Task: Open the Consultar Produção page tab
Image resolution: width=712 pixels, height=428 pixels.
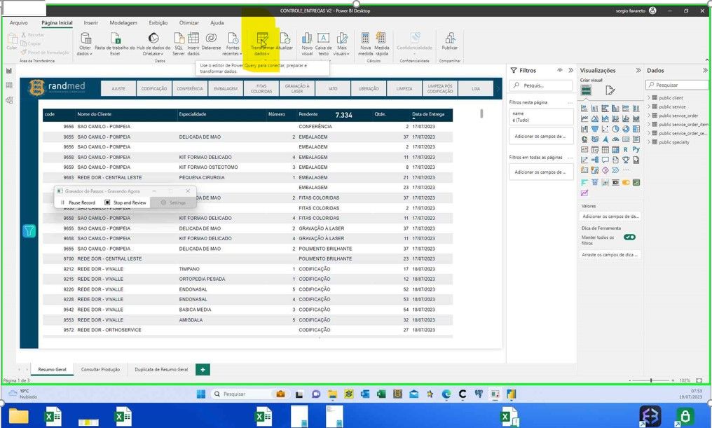Action: click(100, 369)
